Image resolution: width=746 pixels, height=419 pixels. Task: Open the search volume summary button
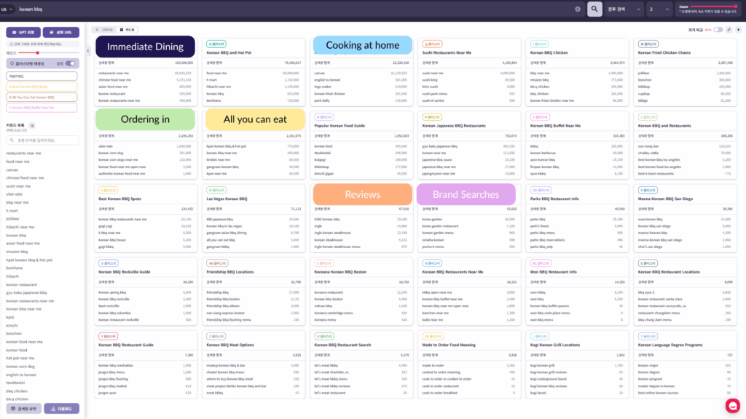(x=23, y=409)
